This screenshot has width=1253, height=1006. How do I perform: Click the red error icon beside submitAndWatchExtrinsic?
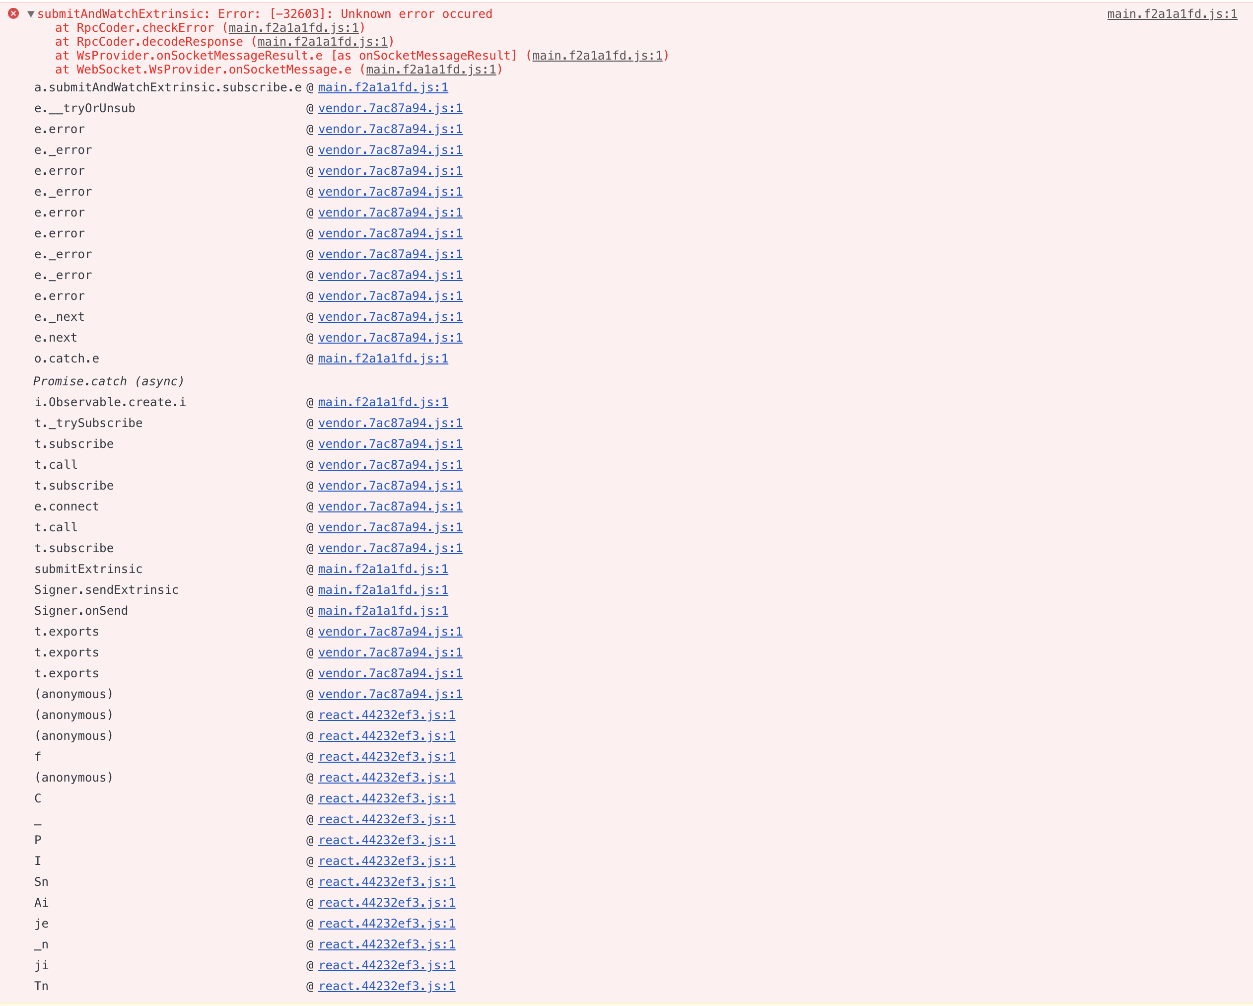(13, 13)
